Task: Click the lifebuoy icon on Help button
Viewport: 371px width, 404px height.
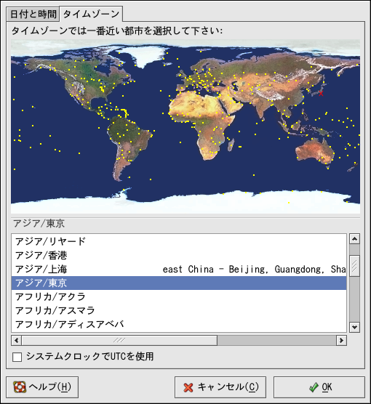Action: 20,387
